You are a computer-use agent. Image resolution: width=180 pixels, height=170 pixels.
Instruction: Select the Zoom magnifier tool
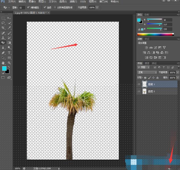tap(9, 63)
